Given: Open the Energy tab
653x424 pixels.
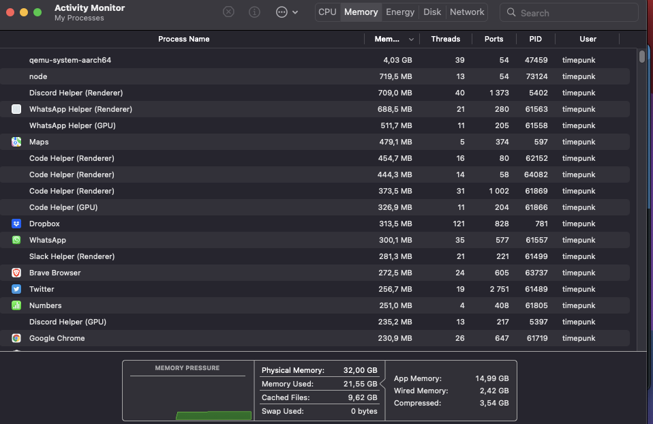Looking at the screenshot, I should click(400, 12).
